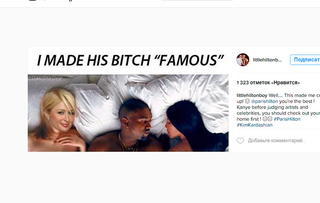This screenshot has height=203, width=320.
Task: Click the Instagram camera logo at the top edge
Action: tap(32, 0)
